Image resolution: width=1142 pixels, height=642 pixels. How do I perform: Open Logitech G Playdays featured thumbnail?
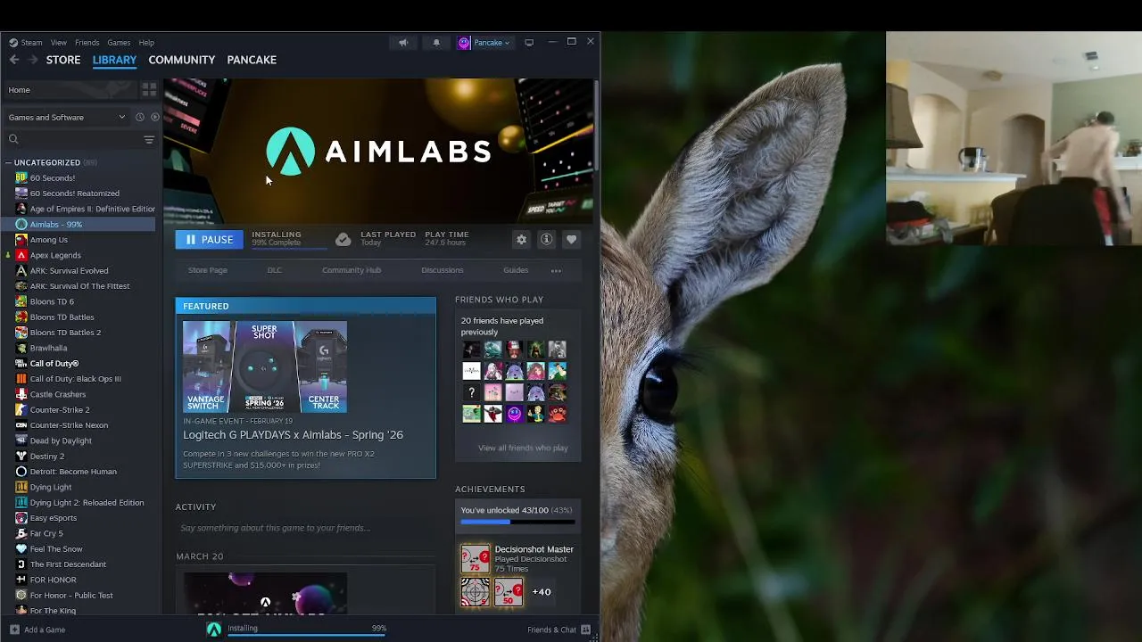[x=265, y=366]
